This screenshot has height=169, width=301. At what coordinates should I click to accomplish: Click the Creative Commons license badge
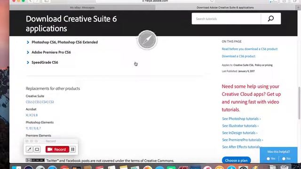click(35, 160)
